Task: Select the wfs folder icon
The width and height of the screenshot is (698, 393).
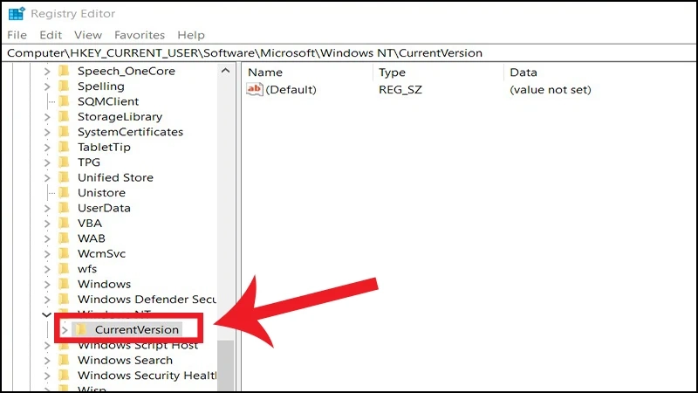Action: coord(64,269)
